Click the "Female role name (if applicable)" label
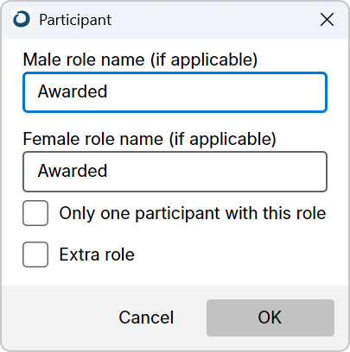This screenshot has width=350, height=352. (150, 139)
